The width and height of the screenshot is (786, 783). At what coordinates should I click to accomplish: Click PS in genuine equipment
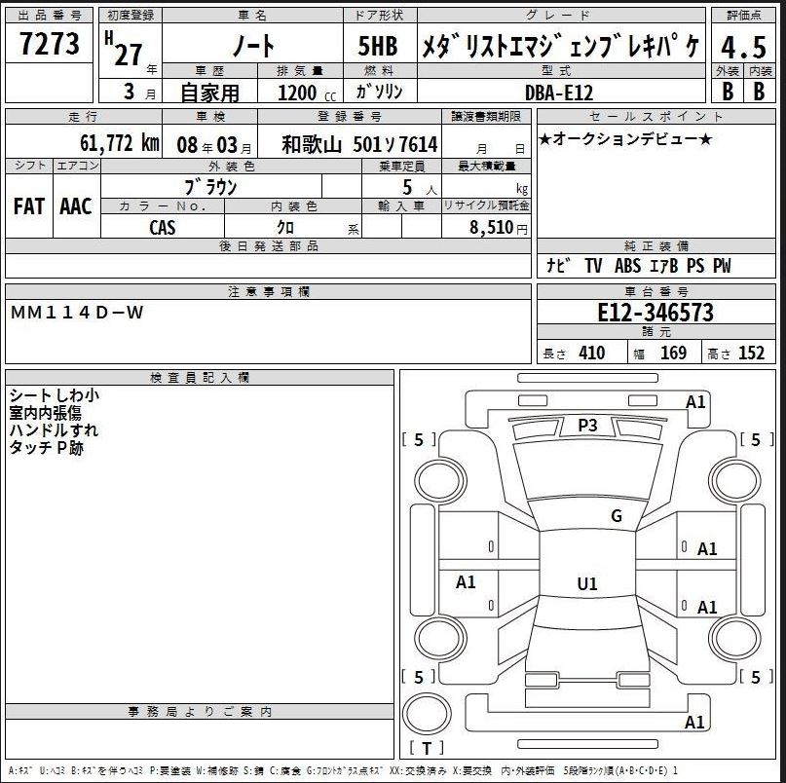[695, 266]
